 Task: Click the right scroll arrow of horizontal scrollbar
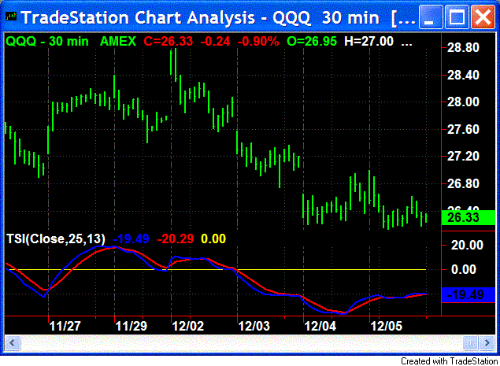tap(487, 343)
